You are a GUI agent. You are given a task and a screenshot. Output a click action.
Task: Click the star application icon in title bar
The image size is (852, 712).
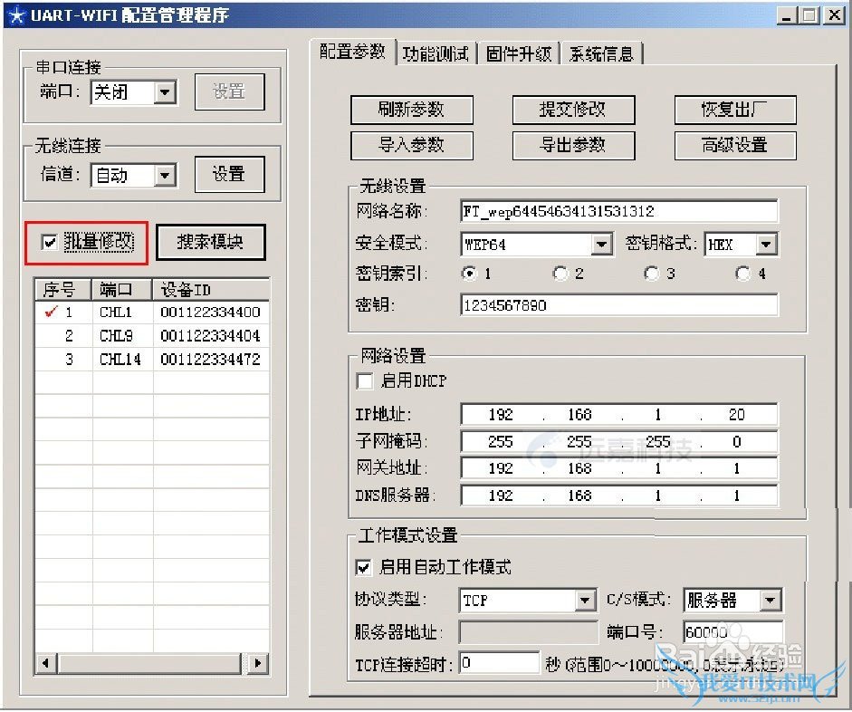[15, 15]
